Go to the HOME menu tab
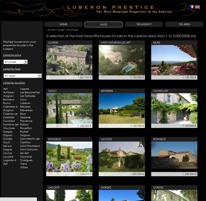The image size is (206, 201). pos(63,24)
